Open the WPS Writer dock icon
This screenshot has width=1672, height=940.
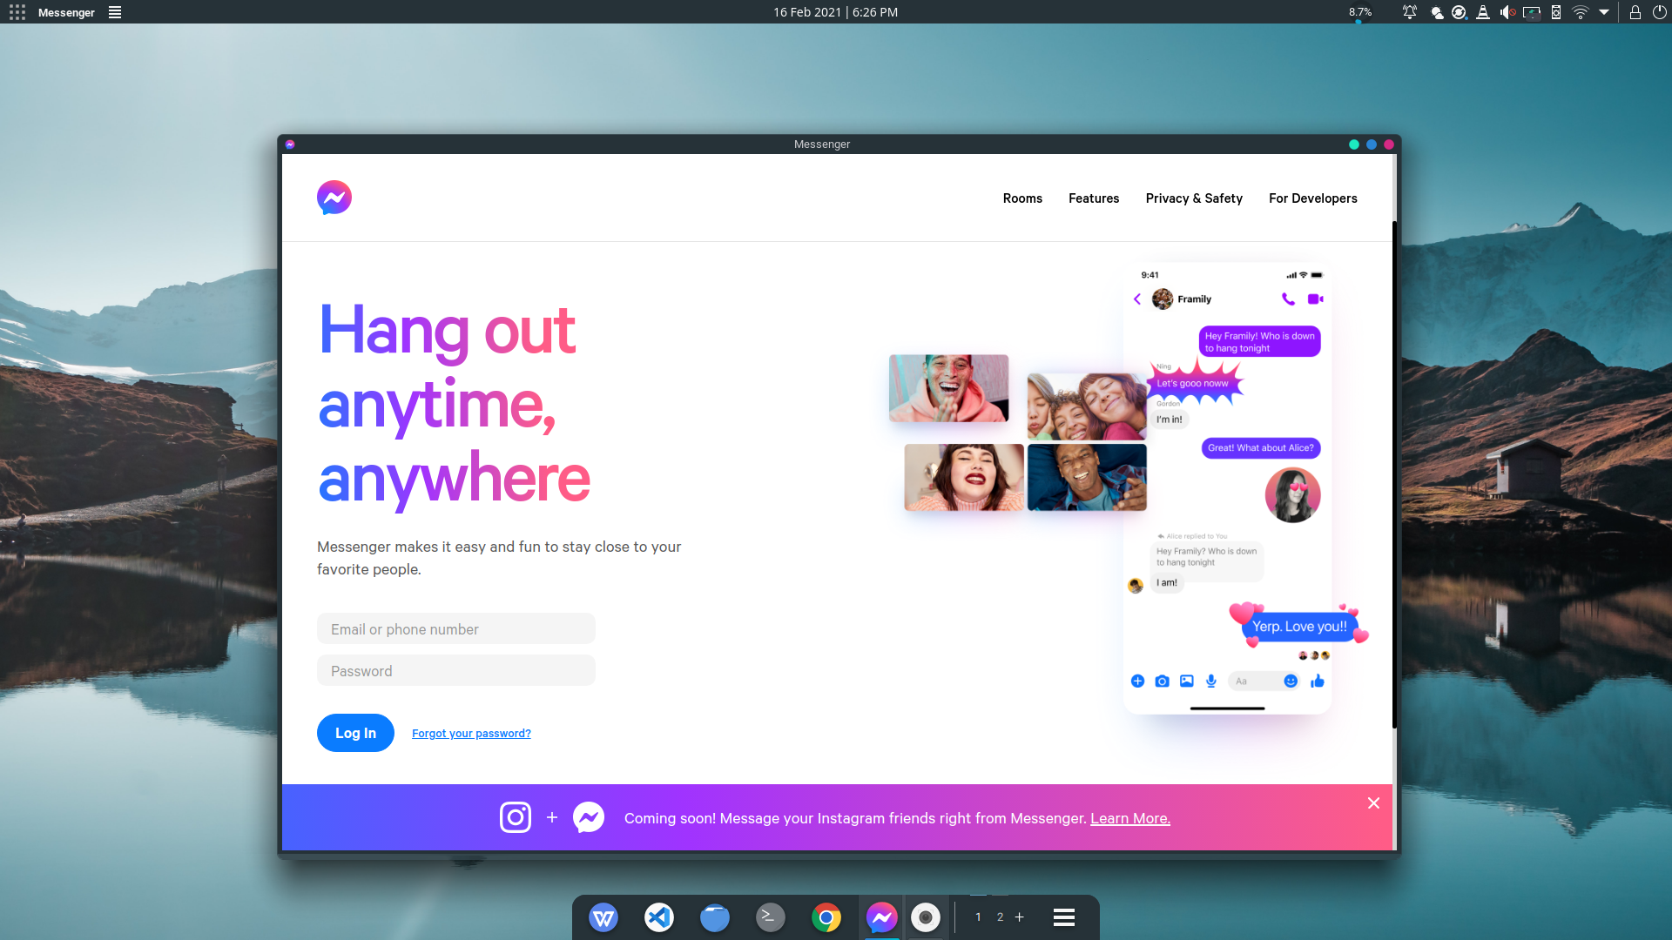coord(603,917)
